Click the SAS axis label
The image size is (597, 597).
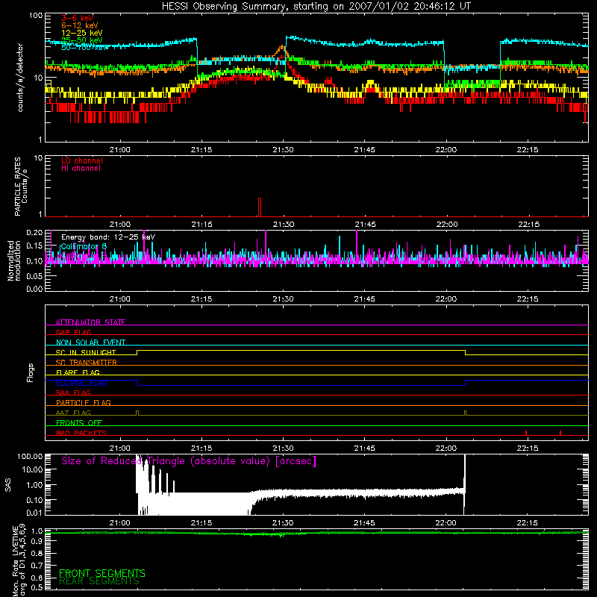click(x=8, y=485)
